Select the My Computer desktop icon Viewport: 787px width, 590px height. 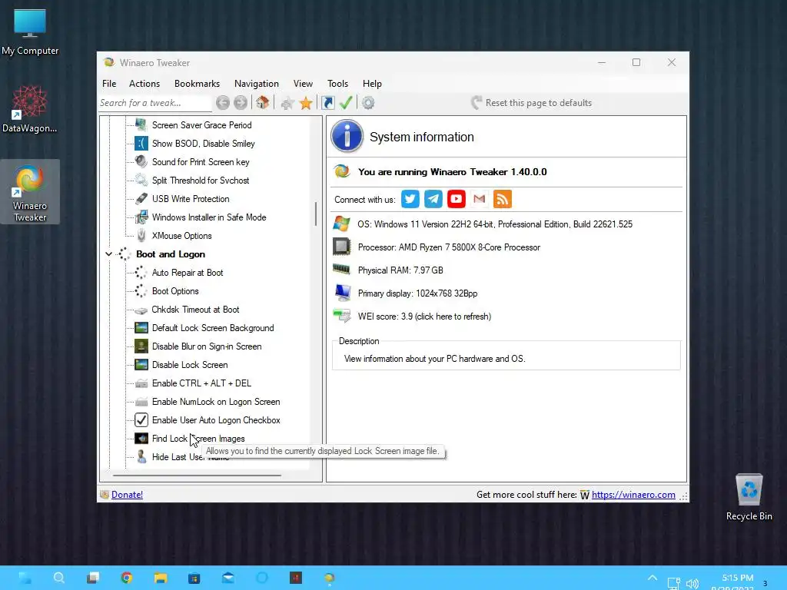click(30, 31)
